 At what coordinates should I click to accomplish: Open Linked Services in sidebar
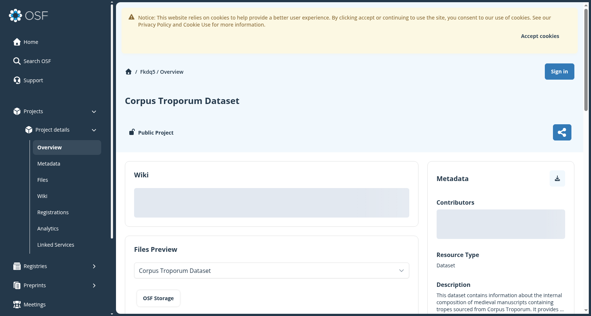click(67, 245)
